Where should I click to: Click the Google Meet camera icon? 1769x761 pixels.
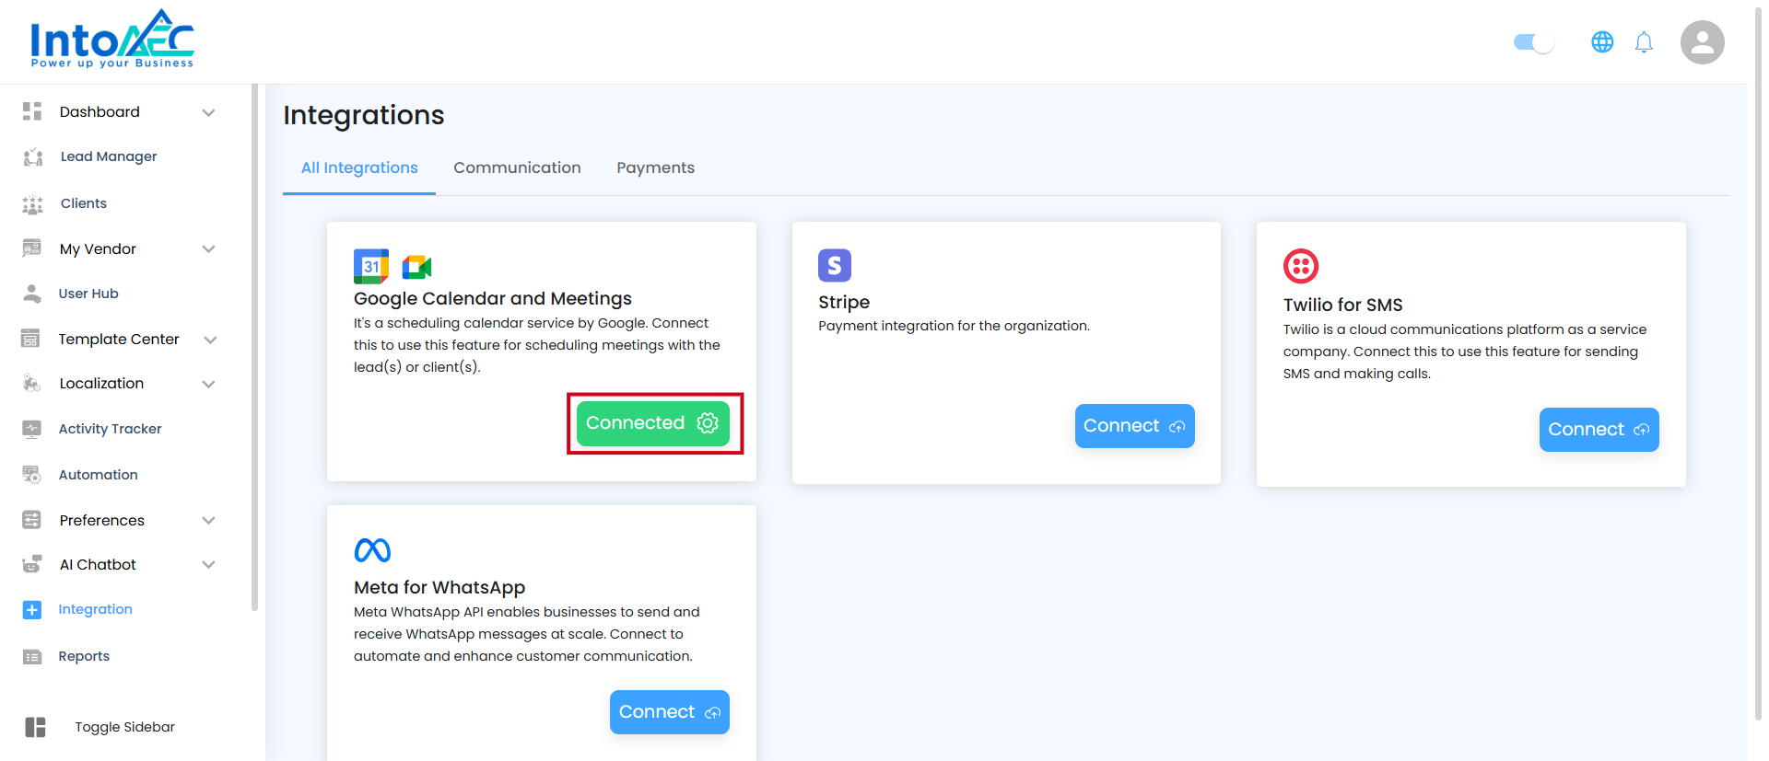[x=417, y=267]
